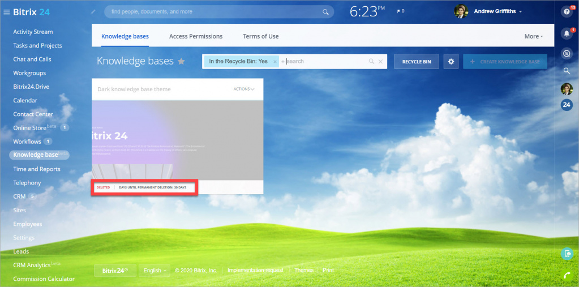Click the user avatar in right panel
Image resolution: width=579 pixels, height=287 pixels.
(567, 89)
